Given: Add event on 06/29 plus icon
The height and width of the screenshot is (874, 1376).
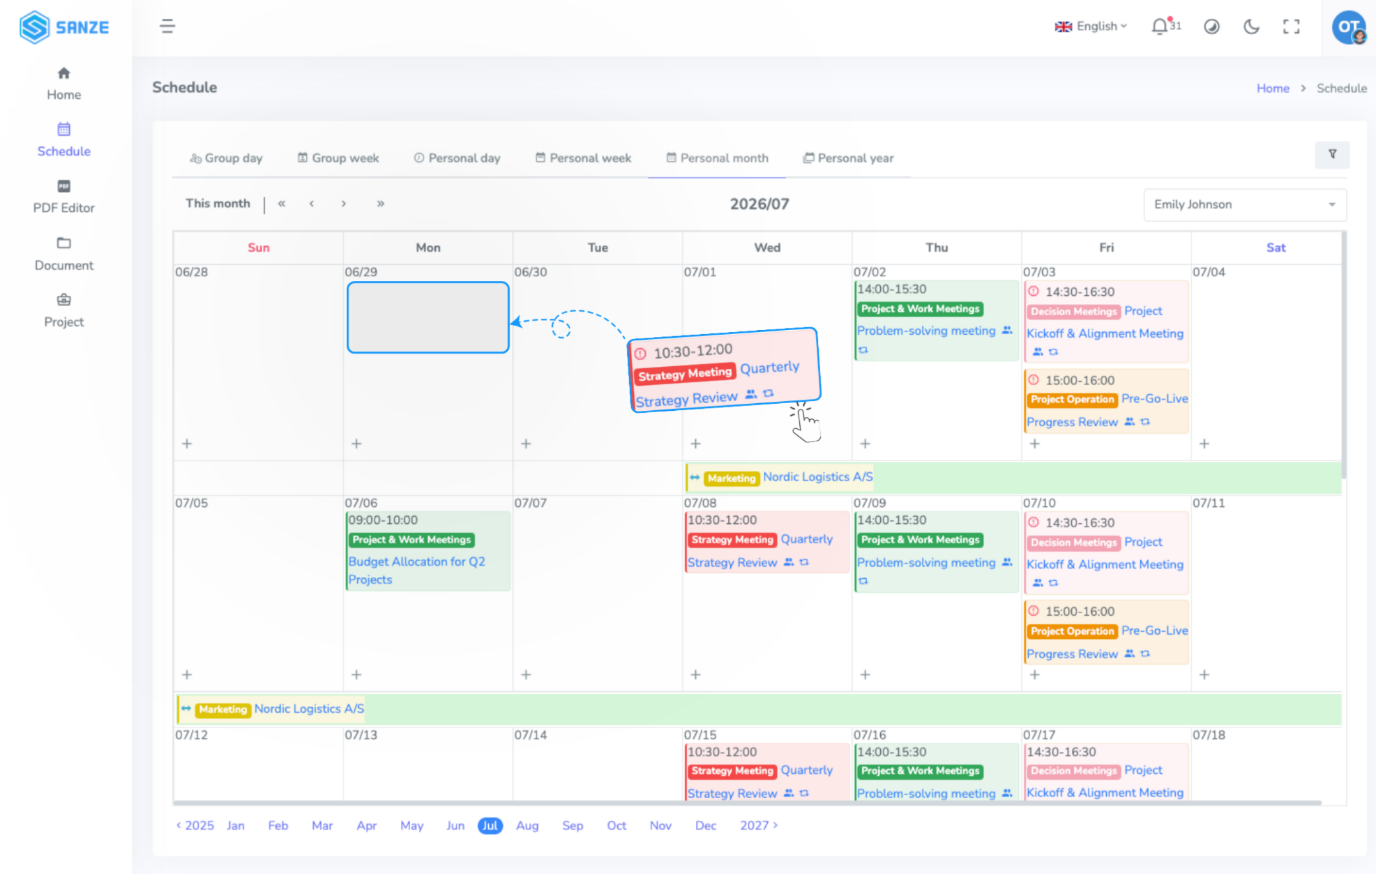Looking at the screenshot, I should coord(356,444).
